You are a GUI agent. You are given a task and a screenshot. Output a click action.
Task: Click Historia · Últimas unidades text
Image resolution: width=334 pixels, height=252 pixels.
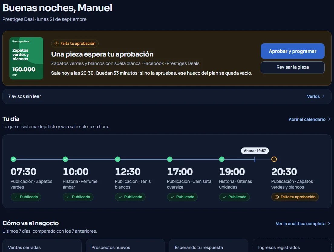click(236, 184)
